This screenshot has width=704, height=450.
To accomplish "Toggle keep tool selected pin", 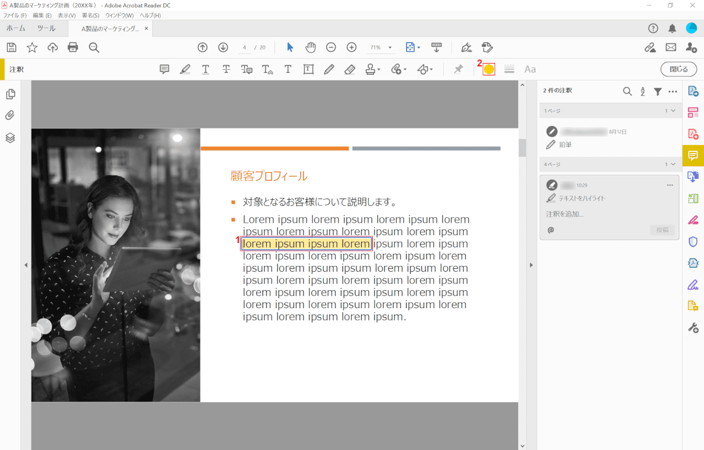I will [458, 69].
